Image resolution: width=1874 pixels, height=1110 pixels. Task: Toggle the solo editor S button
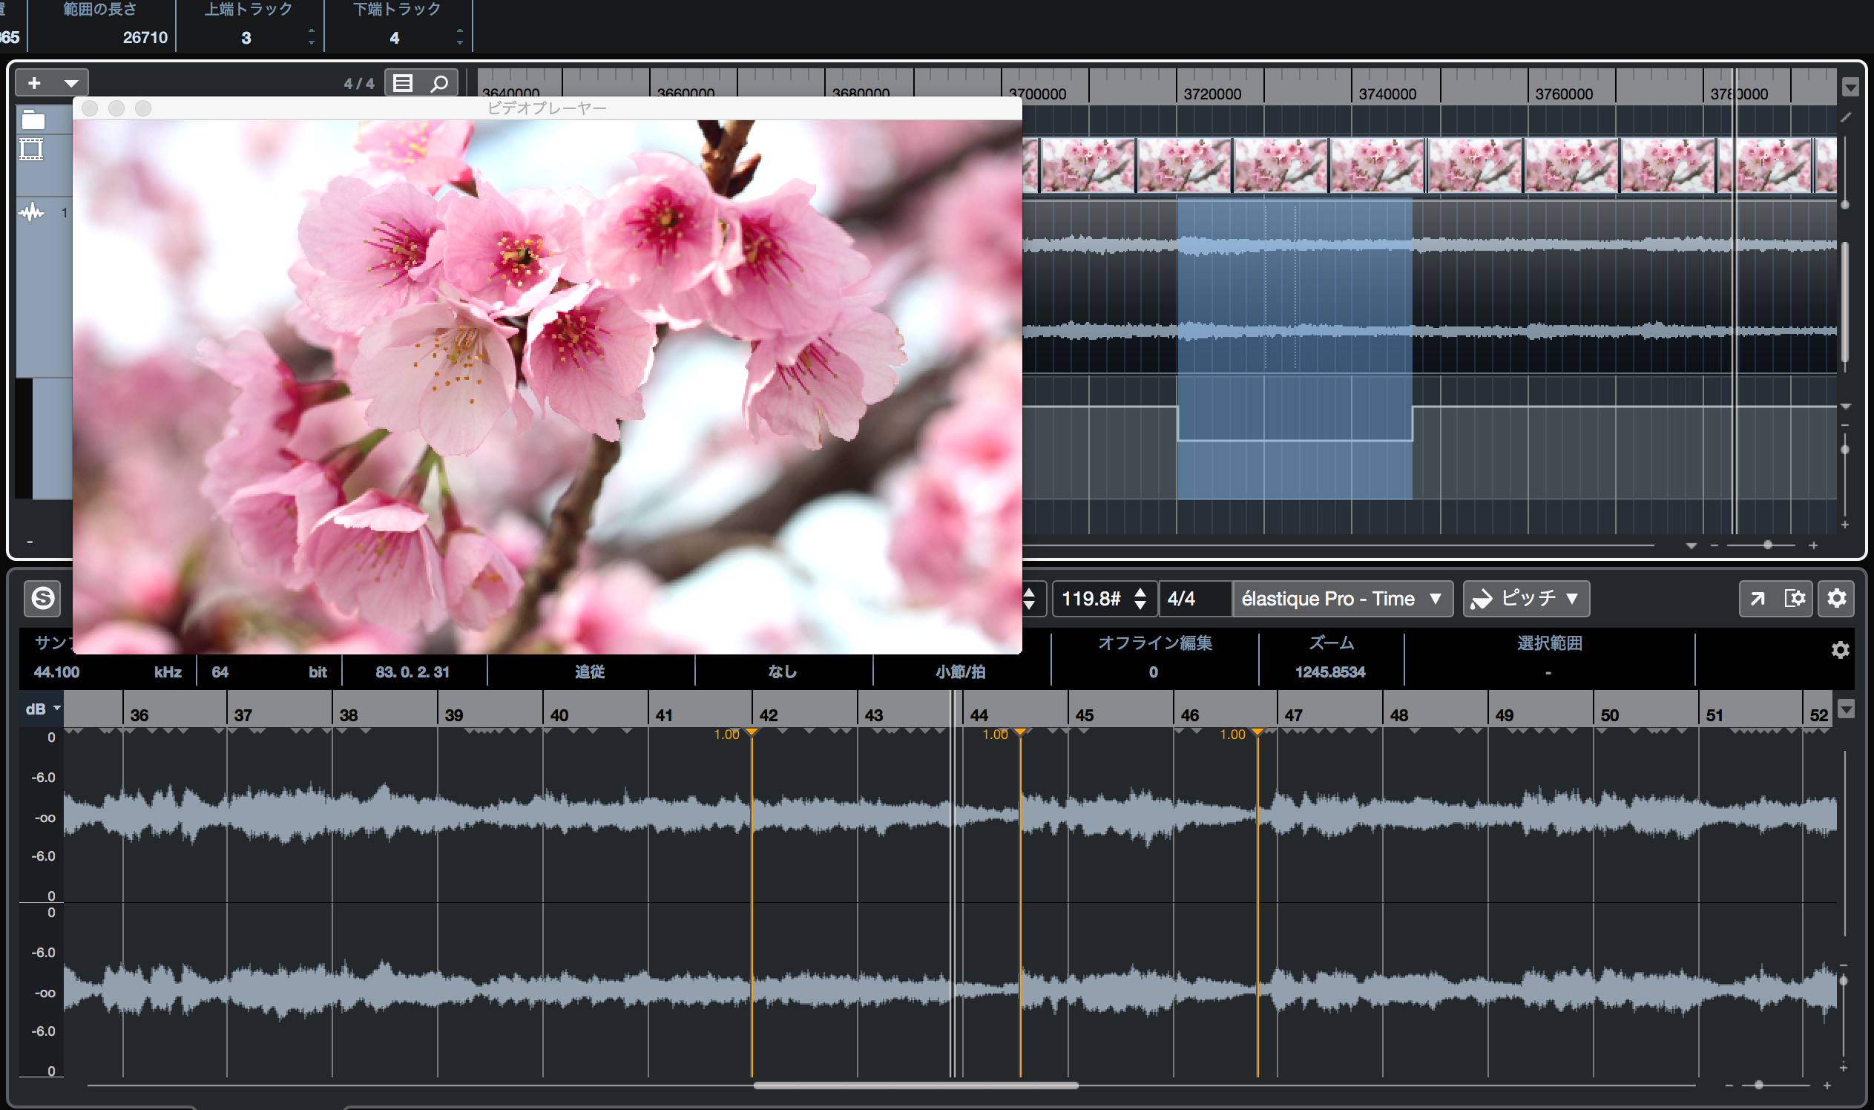(42, 598)
